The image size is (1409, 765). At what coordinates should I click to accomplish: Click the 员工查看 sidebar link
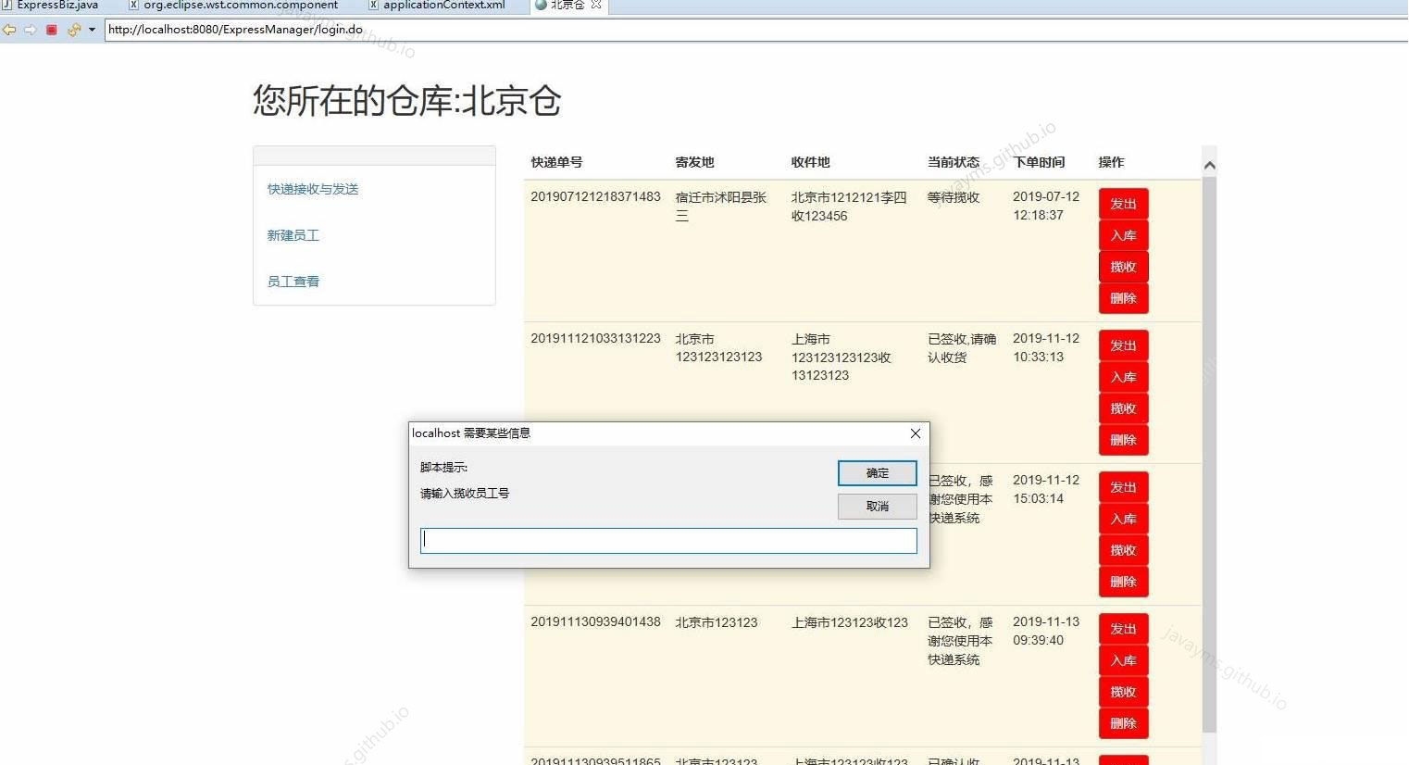click(x=293, y=281)
